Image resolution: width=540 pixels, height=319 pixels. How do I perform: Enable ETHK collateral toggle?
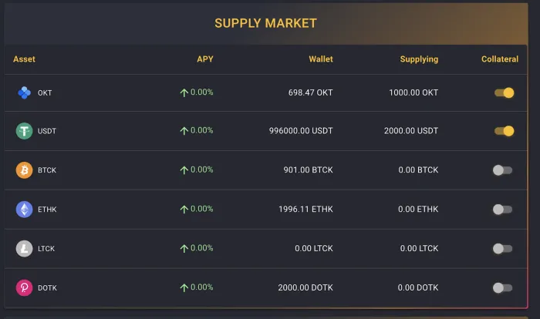coord(502,210)
